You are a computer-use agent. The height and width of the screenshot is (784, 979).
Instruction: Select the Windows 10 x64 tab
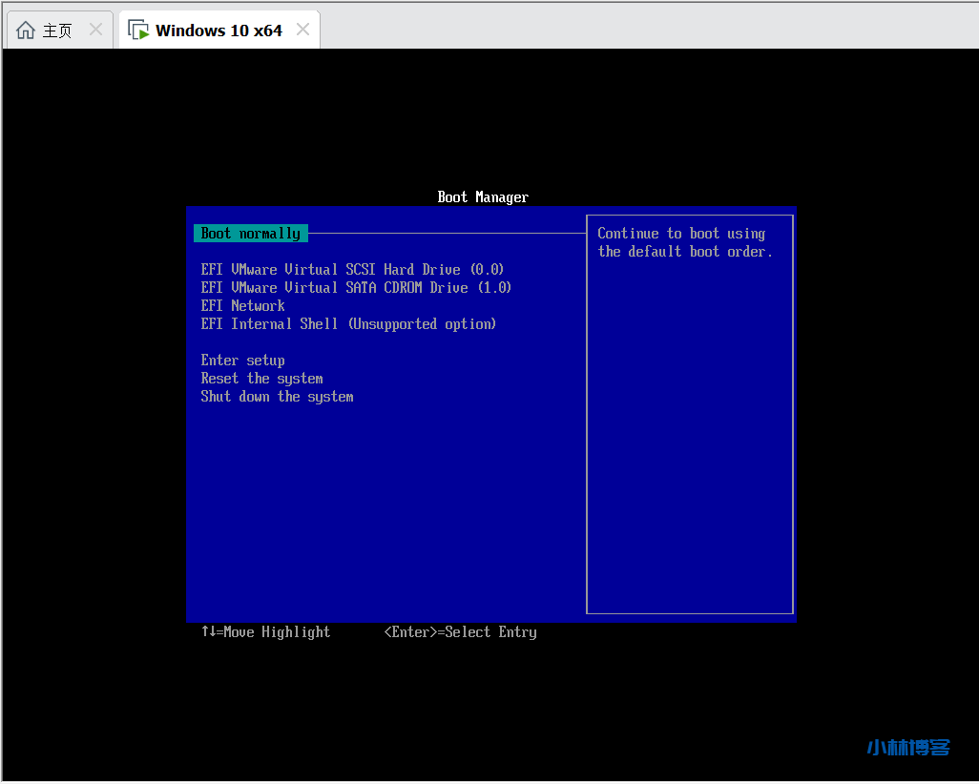pos(219,31)
